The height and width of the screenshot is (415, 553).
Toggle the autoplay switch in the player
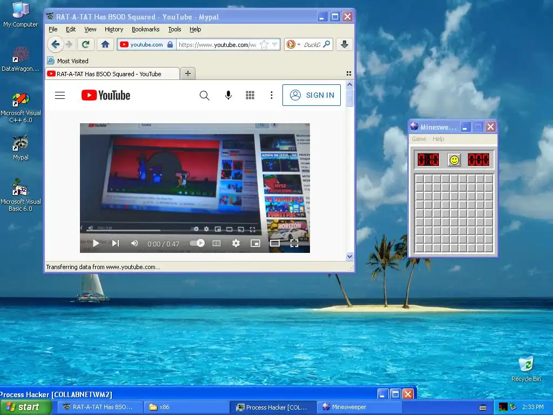(x=197, y=243)
